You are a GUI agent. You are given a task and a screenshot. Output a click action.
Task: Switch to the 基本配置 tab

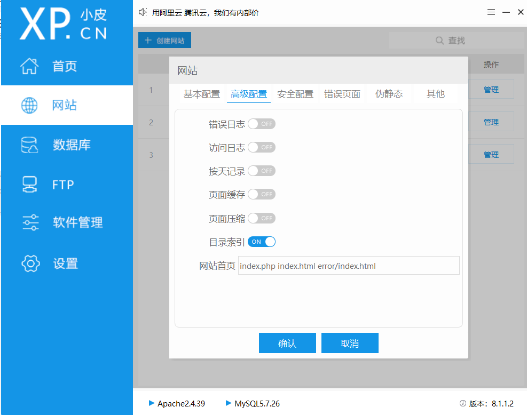coord(202,94)
